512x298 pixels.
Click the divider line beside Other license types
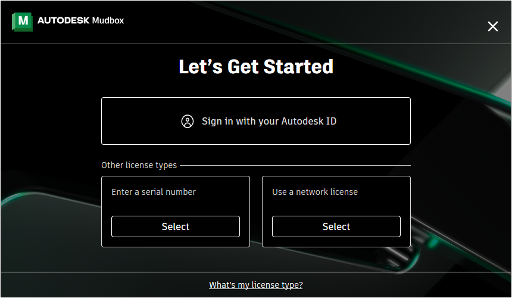(295, 165)
